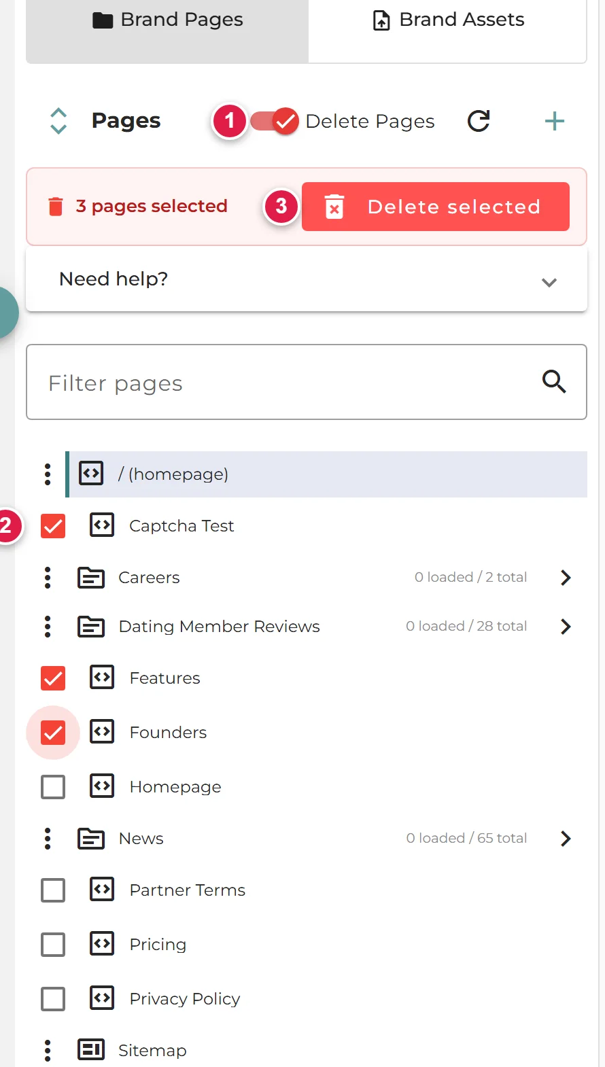Check the Partner Terms checkbox
The width and height of the screenshot is (605, 1067).
coord(53,890)
